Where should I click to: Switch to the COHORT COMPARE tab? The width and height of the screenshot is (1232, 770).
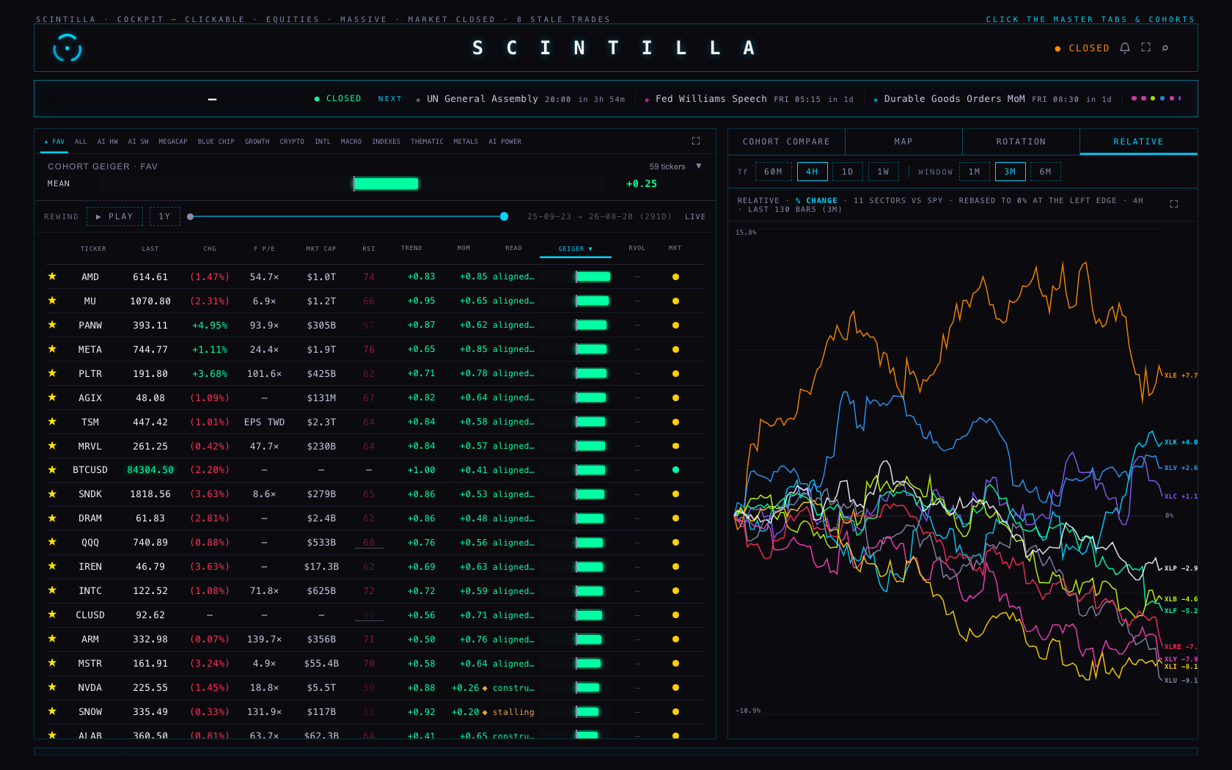pos(786,142)
